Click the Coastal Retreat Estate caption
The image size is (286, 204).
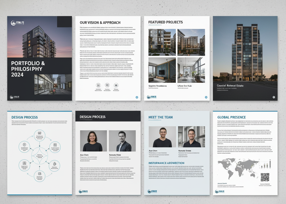click(x=230, y=86)
